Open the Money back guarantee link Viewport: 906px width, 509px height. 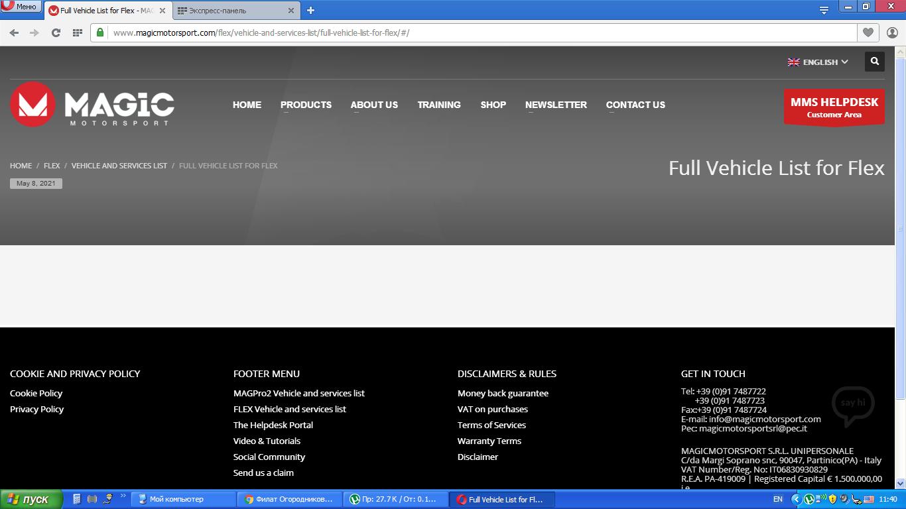coord(503,393)
